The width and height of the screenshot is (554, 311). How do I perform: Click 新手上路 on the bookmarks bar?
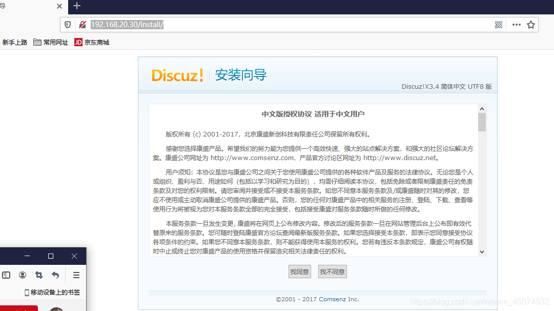[15, 42]
